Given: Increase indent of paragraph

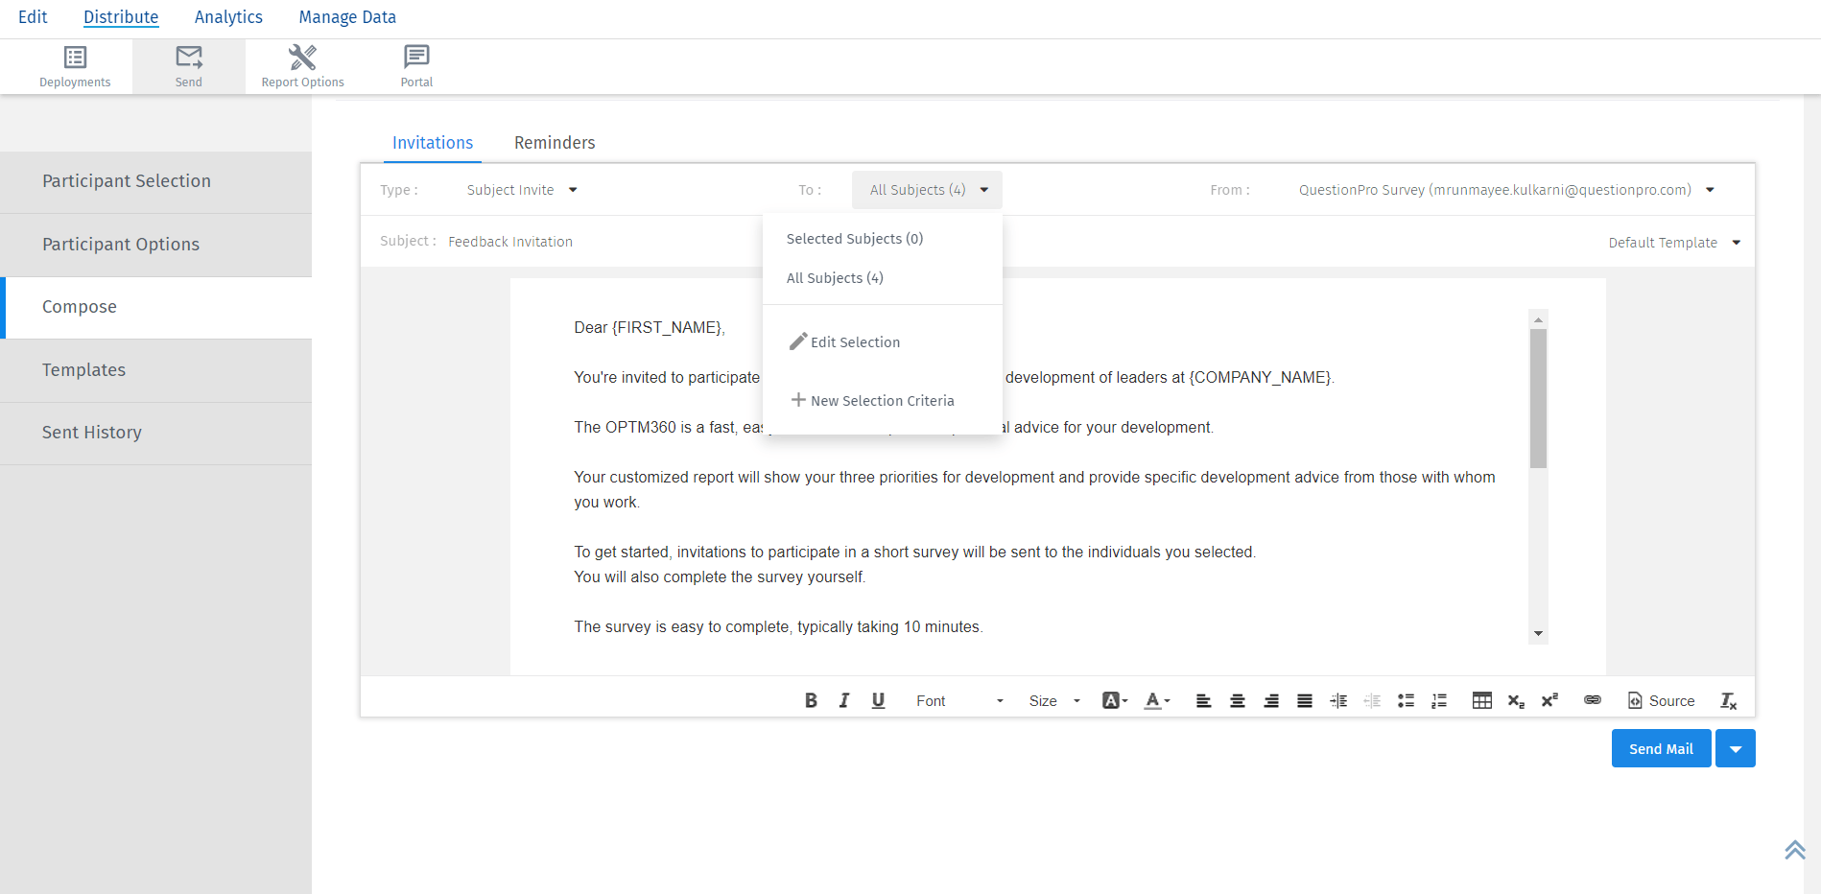Looking at the screenshot, I should 1338,700.
